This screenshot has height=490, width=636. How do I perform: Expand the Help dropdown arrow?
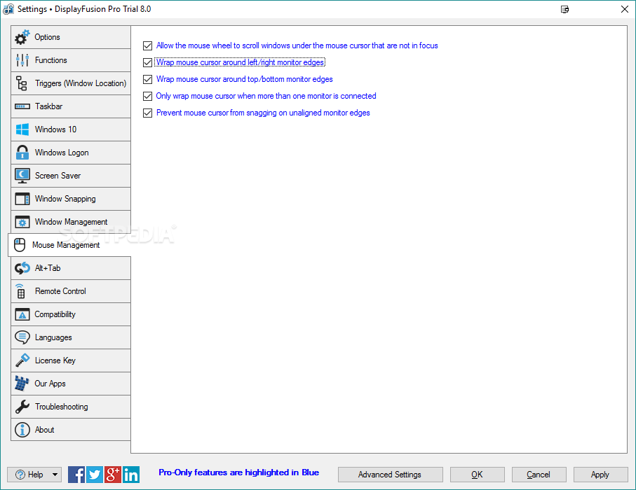(55, 475)
